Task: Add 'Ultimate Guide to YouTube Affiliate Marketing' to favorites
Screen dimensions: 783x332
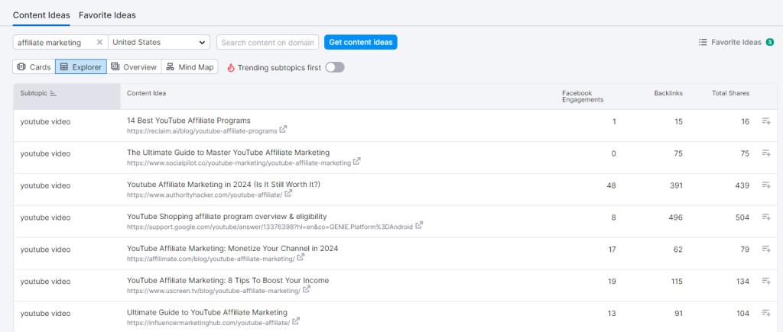Action: point(766,313)
